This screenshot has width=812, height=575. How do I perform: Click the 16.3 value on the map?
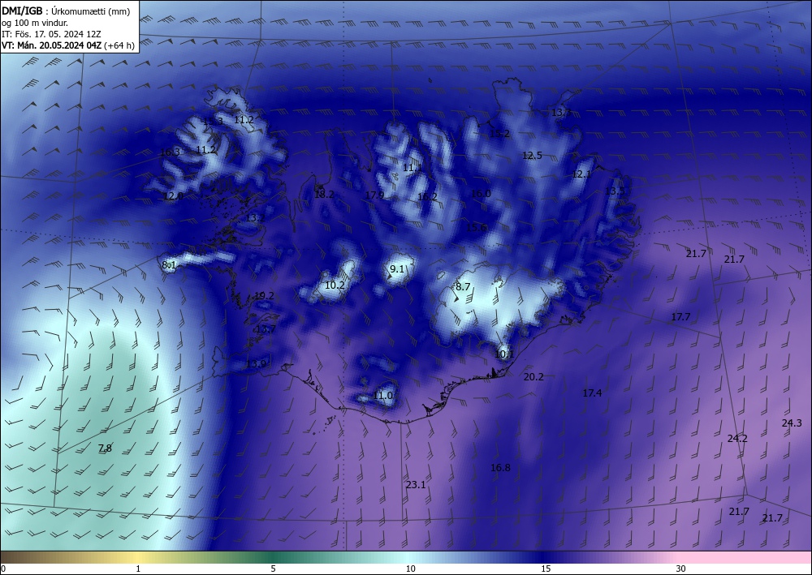point(170,152)
